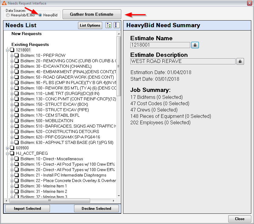
Task: Click the simple list view icon
Action: point(116,25)
